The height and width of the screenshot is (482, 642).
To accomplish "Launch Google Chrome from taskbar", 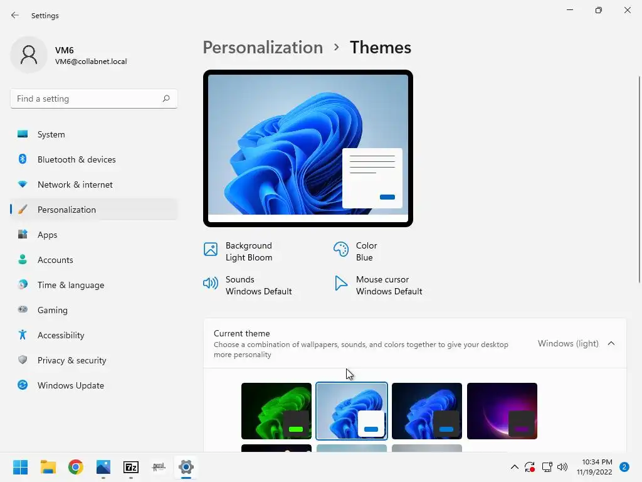I will 76,467.
